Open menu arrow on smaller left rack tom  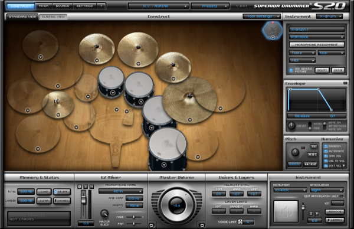(x=113, y=93)
